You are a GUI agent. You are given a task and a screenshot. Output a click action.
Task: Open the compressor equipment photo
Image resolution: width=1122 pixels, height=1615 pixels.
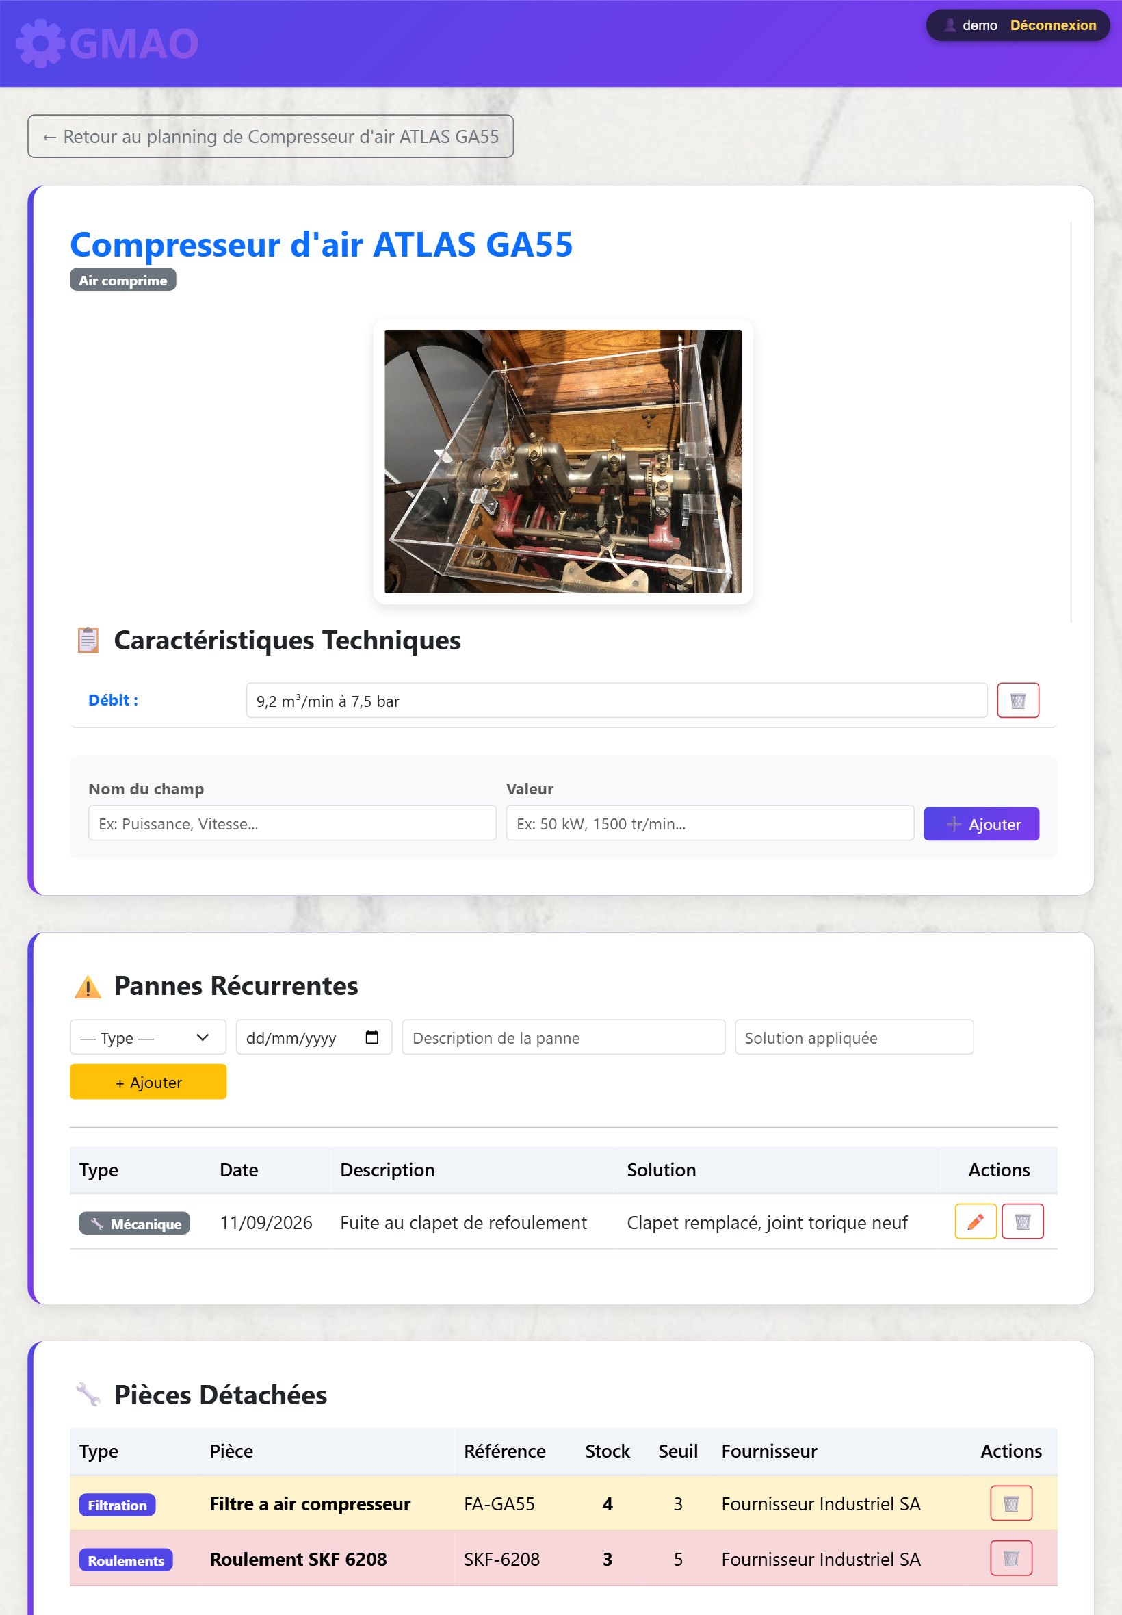(562, 461)
